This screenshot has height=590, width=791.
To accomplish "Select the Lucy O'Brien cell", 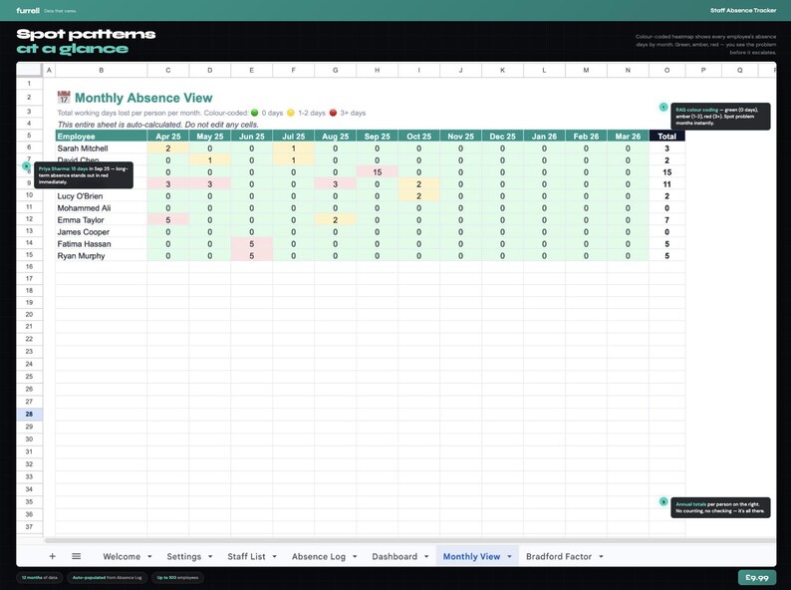I will coord(101,195).
